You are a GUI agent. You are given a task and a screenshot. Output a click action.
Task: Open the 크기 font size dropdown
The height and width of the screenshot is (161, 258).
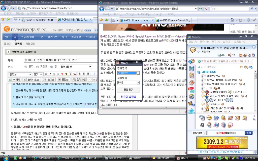pos(38,74)
